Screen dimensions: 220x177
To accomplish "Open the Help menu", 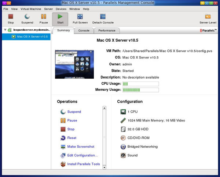I will tap(86, 9).
